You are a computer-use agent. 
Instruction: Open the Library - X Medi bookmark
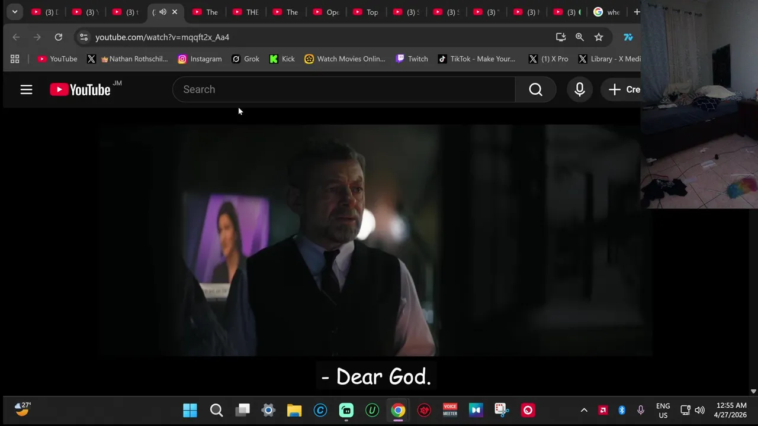point(609,59)
